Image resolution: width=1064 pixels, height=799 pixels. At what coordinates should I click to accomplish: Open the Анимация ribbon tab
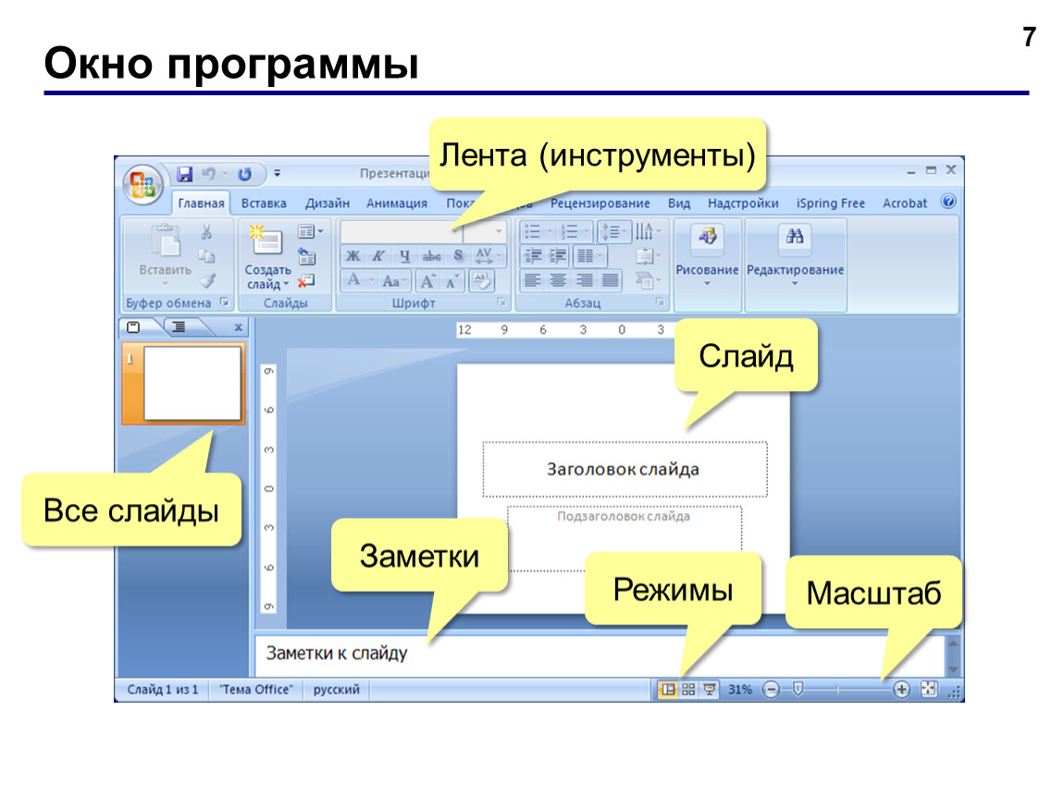click(x=396, y=203)
